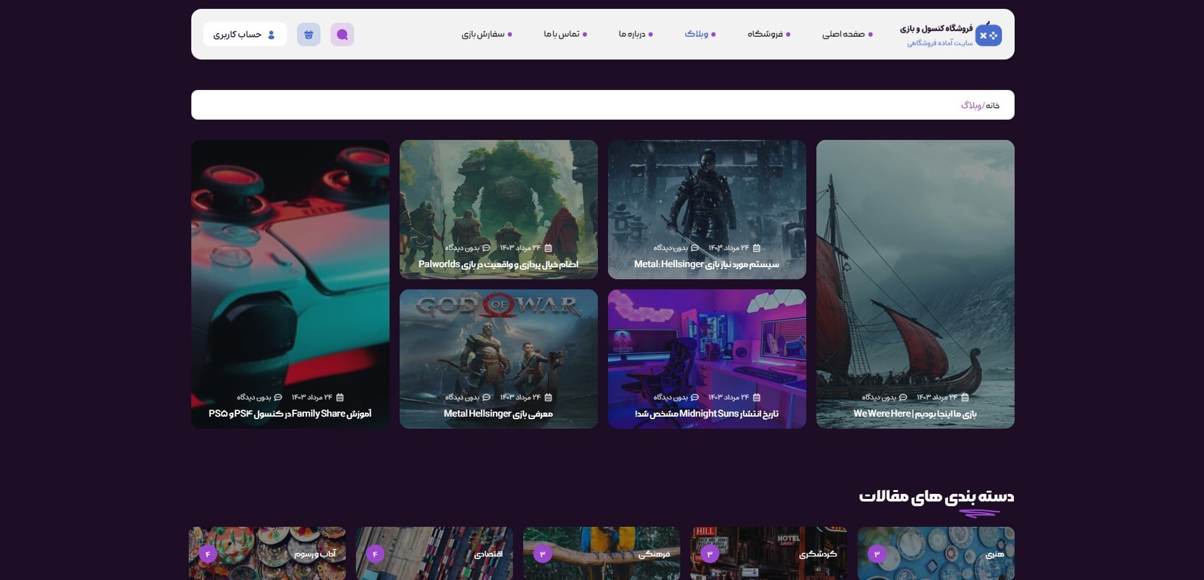Click the gamepad logo icon in the header
The width and height of the screenshot is (1204, 580).
click(x=988, y=34)
